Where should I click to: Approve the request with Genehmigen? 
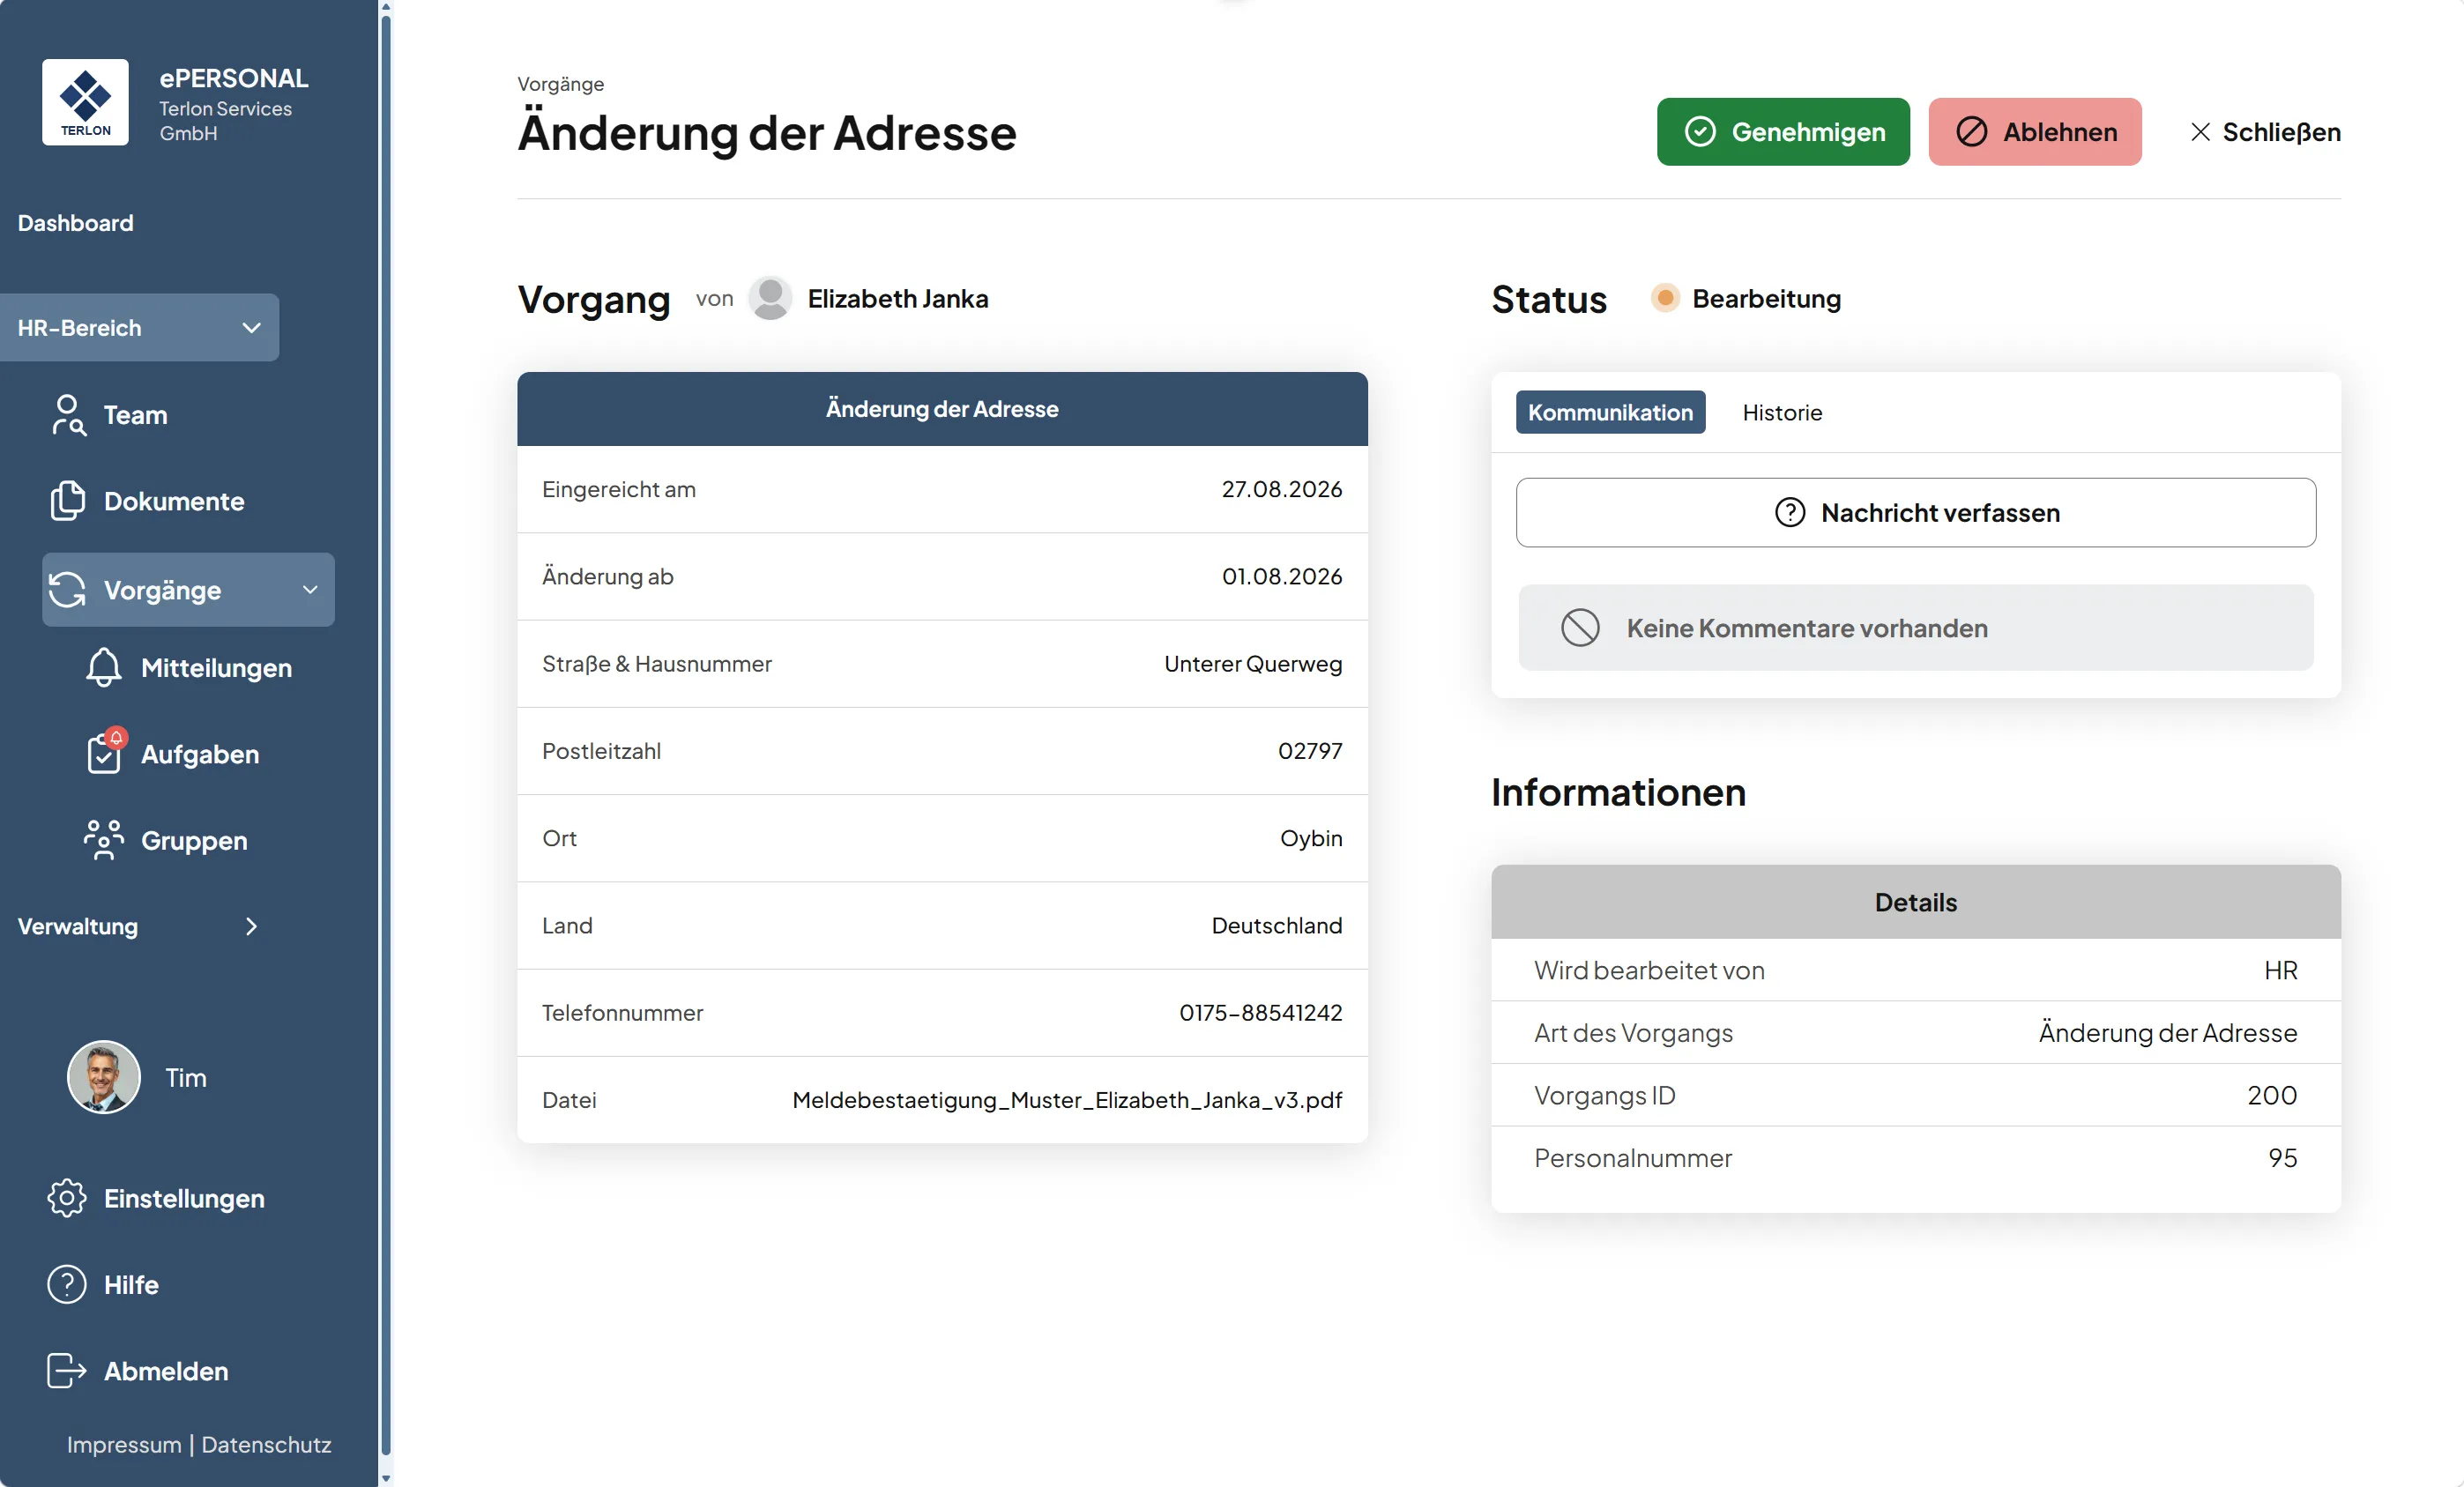1783,132
